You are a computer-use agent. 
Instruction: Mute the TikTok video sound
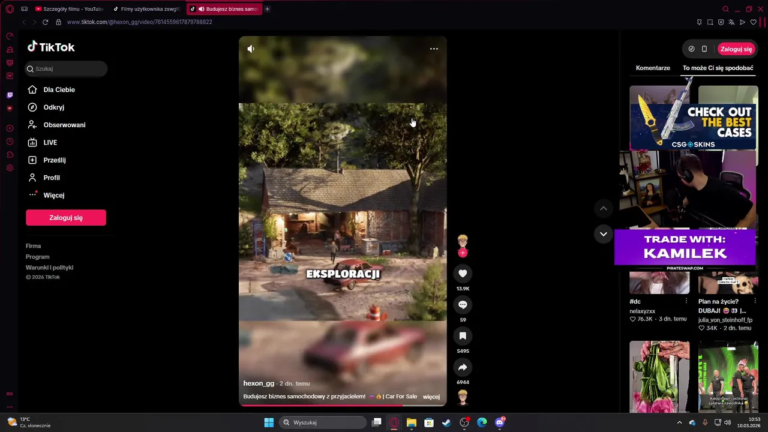251,49
